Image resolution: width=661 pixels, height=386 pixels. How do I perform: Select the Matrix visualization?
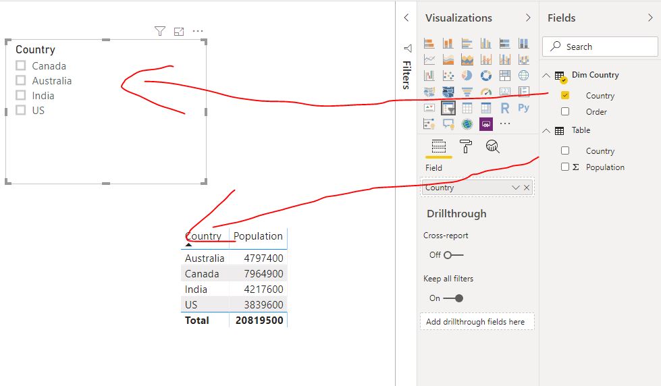point(485,108)
